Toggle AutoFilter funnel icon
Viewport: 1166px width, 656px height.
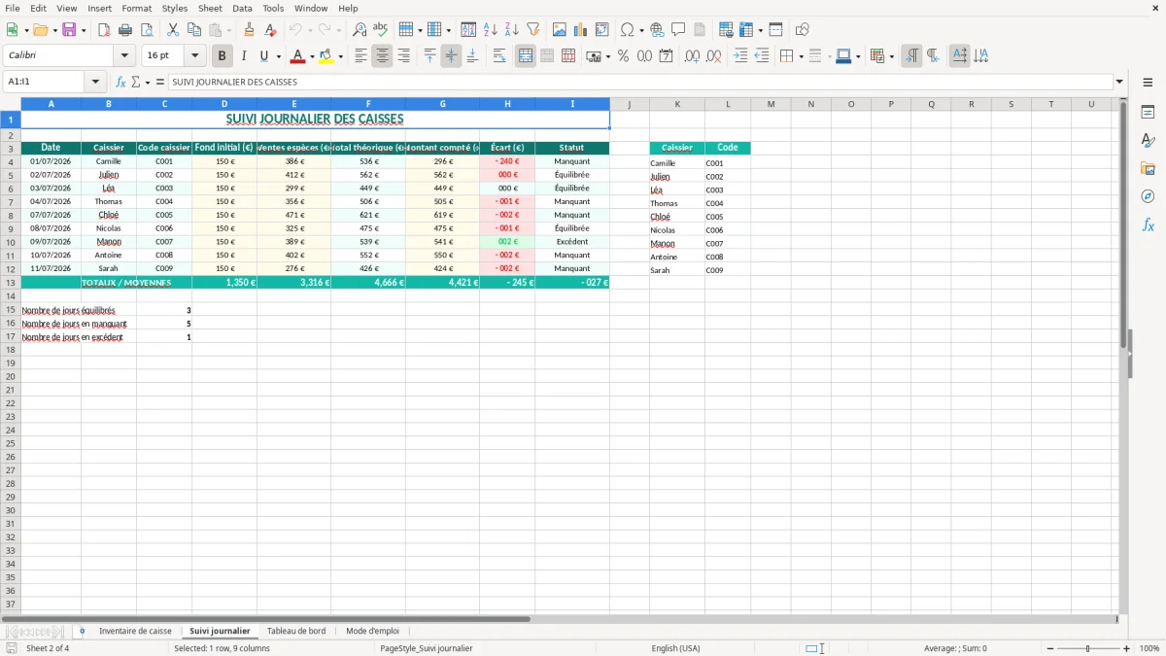point(533,30)
